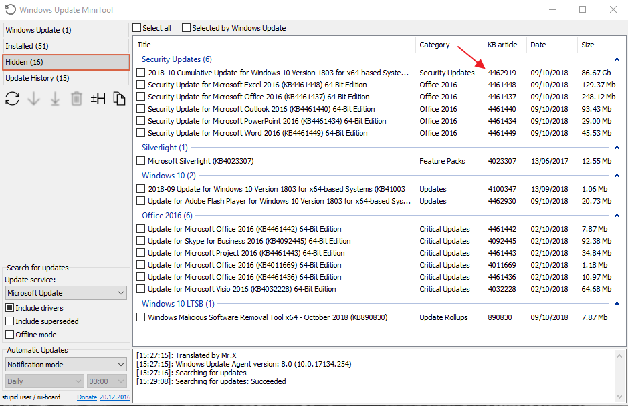Select Update for Office 2016 KB4011669 row
This screenshot has height=406, width=628.
(x=379, y=265)
